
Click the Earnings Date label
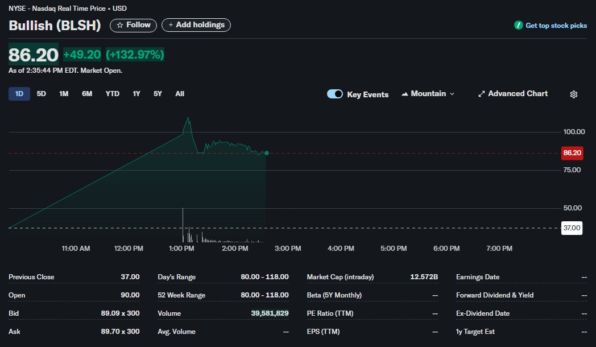pos(477,277)
